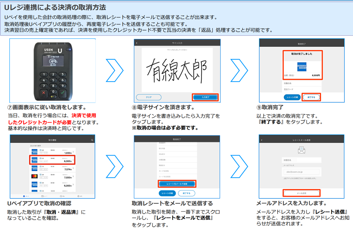Tap the back arrow on サイン入力 screen
353x228 pixels.
click(137, 43)
